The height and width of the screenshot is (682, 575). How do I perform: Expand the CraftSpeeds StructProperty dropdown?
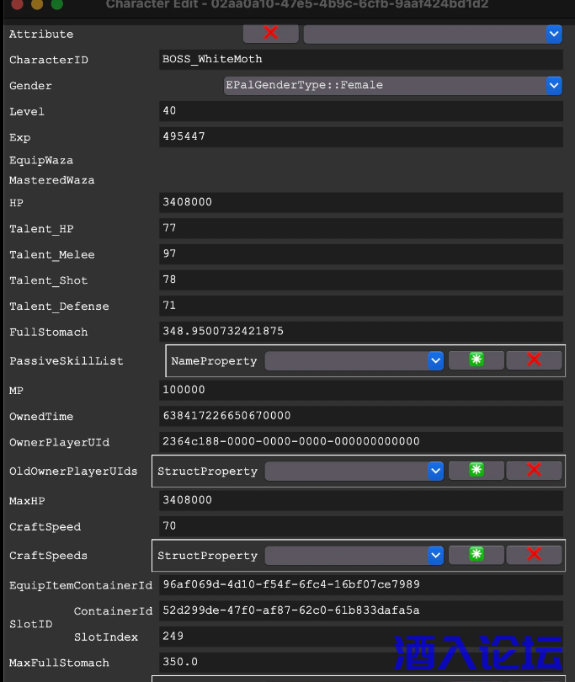coord(354,555)
